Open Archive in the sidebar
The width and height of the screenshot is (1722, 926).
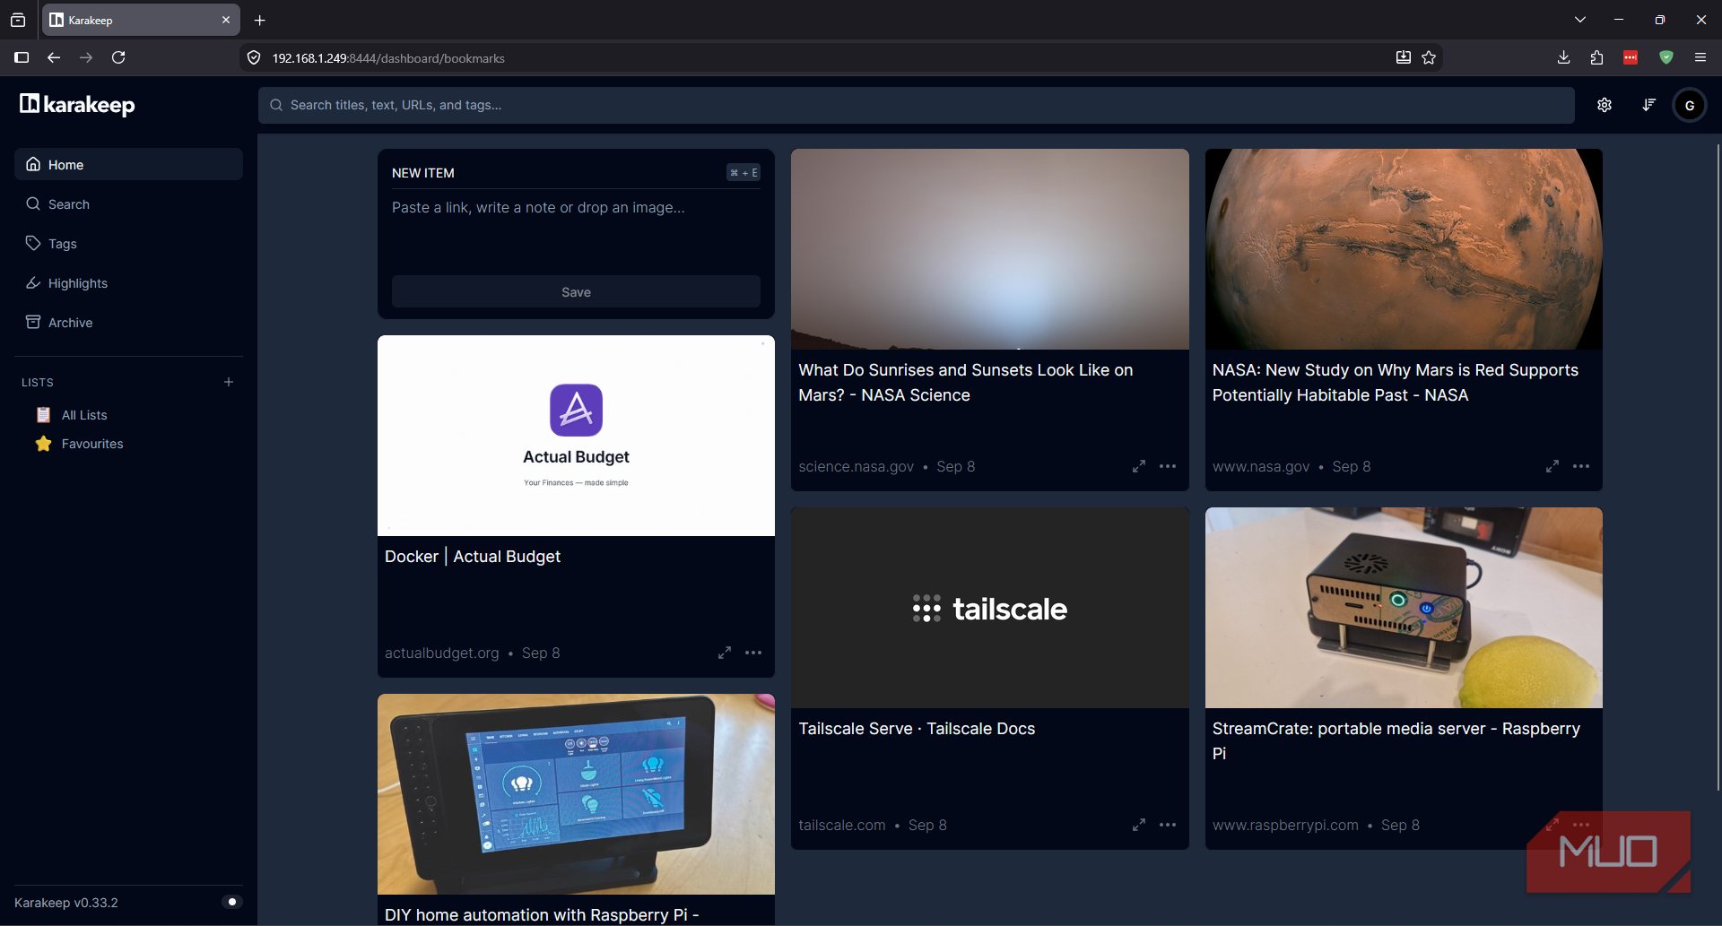128,322
